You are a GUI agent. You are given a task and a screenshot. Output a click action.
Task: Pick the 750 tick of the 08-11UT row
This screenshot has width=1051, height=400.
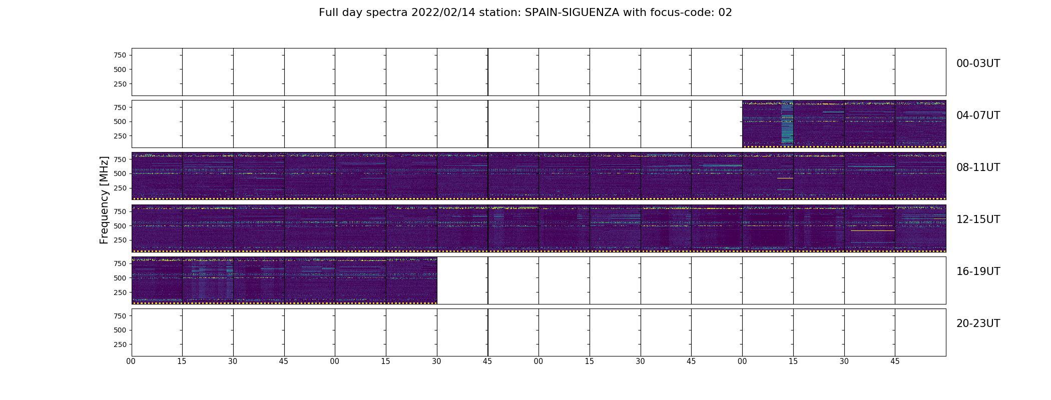pos(120,159)
